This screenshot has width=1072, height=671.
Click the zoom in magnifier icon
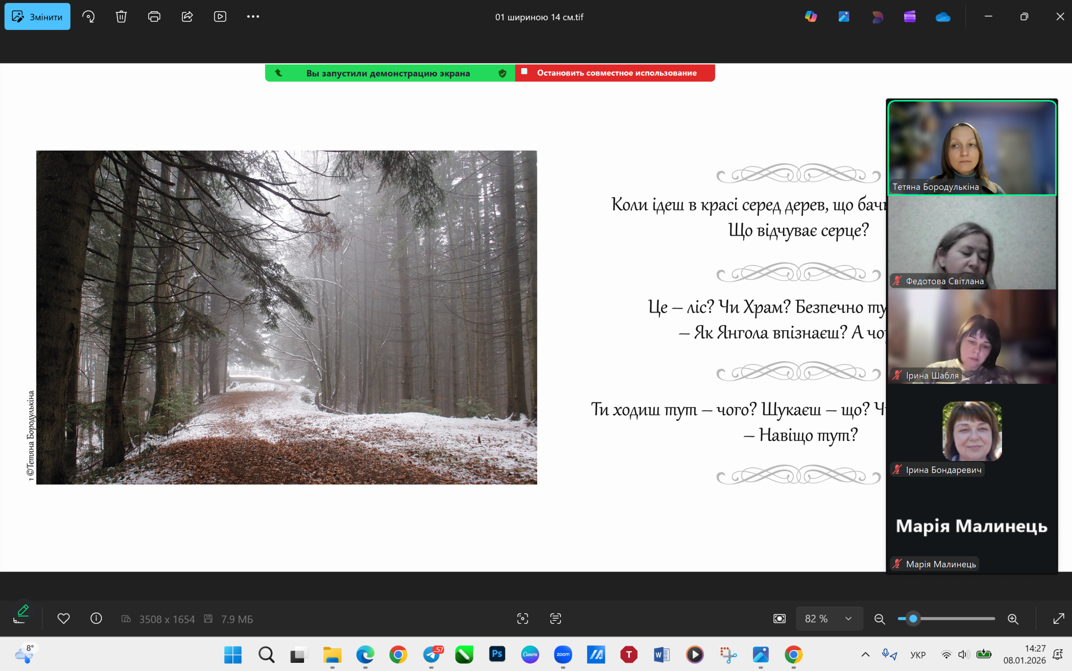pyautogui.click(x=1012, y=619)
